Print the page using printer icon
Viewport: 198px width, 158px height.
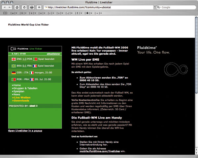coord(32,7)
